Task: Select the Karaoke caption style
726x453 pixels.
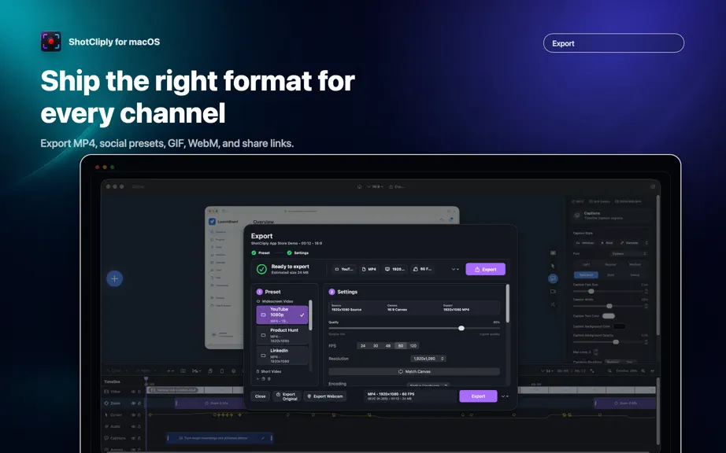Action: pyautogui.click(x=629, y=243)
